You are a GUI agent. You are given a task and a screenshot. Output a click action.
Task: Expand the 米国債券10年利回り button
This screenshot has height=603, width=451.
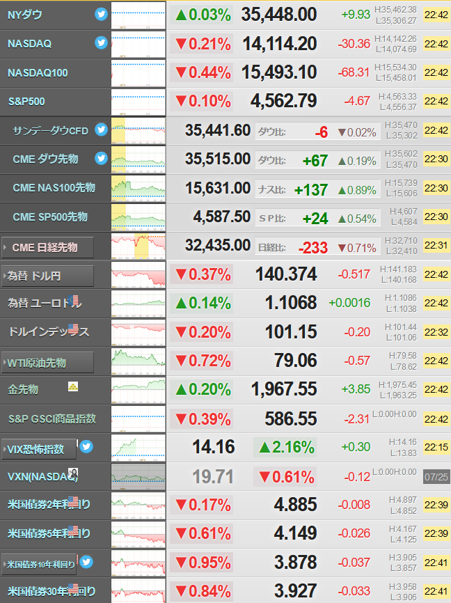(x=39, y=565)
